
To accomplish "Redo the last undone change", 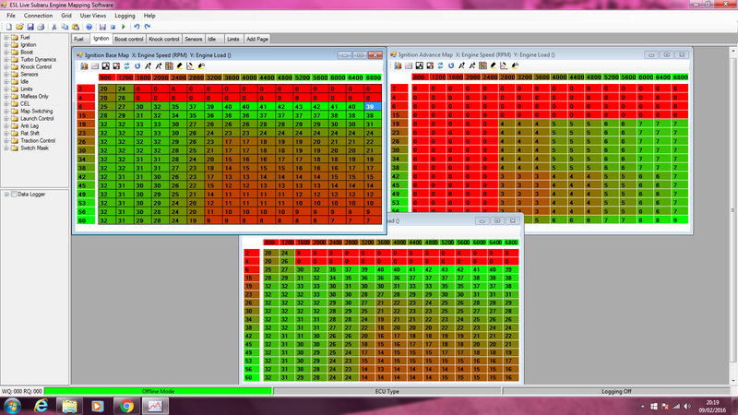I will point(148,27).
